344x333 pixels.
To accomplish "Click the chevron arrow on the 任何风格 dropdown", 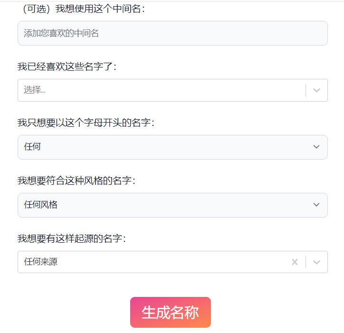I will (316, 205).
